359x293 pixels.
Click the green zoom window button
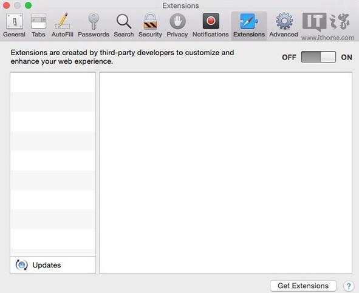tap(28, 5)
